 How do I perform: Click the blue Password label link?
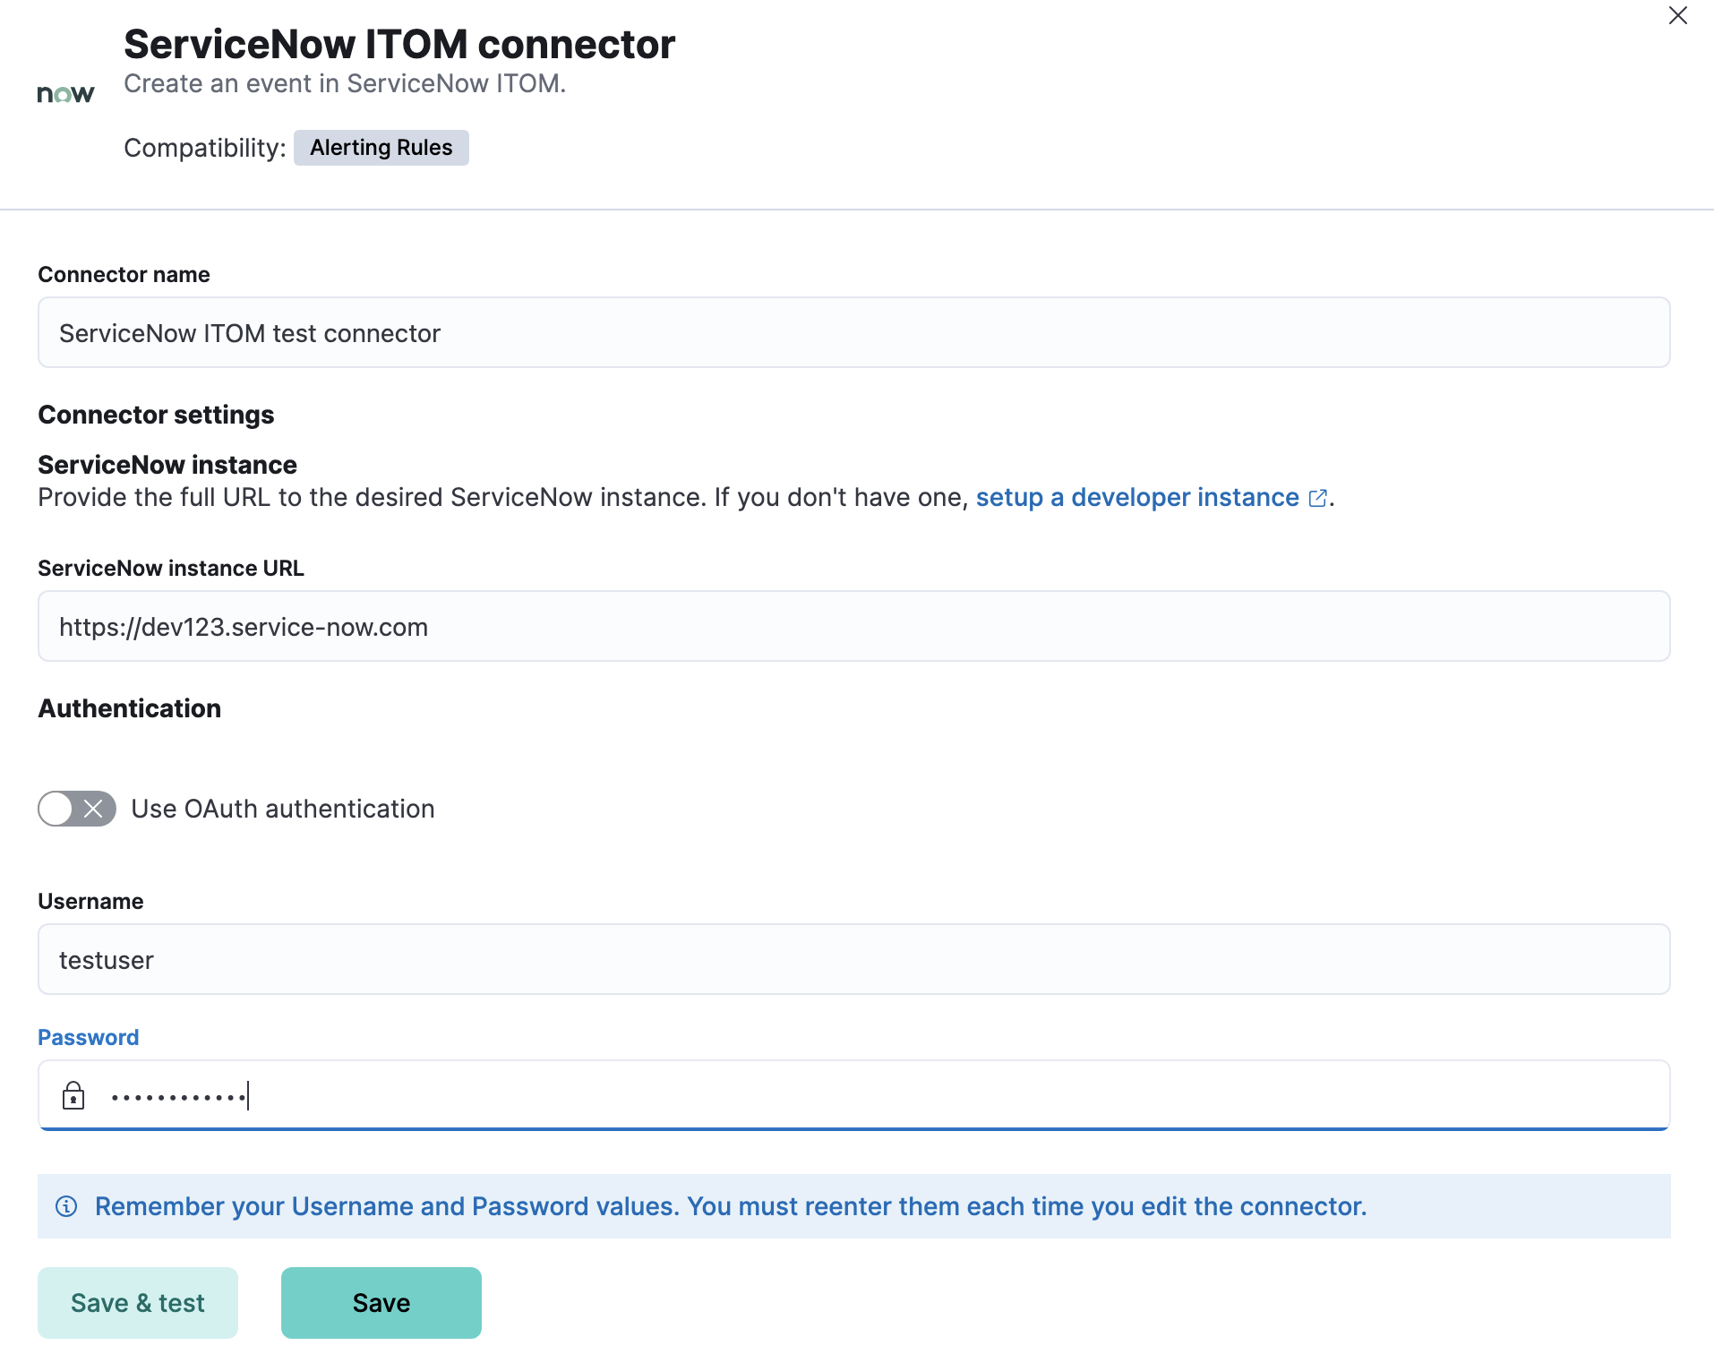pos(88,1037)
